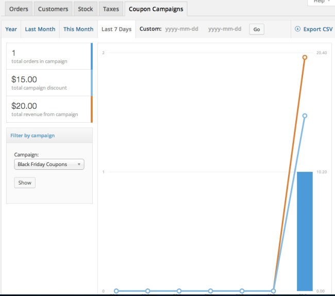Click the blue orders bar in chart
The width and height of the screenshot is (335, 296).
coord(305,231)
